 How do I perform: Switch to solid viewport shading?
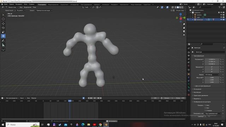point(178,7)
